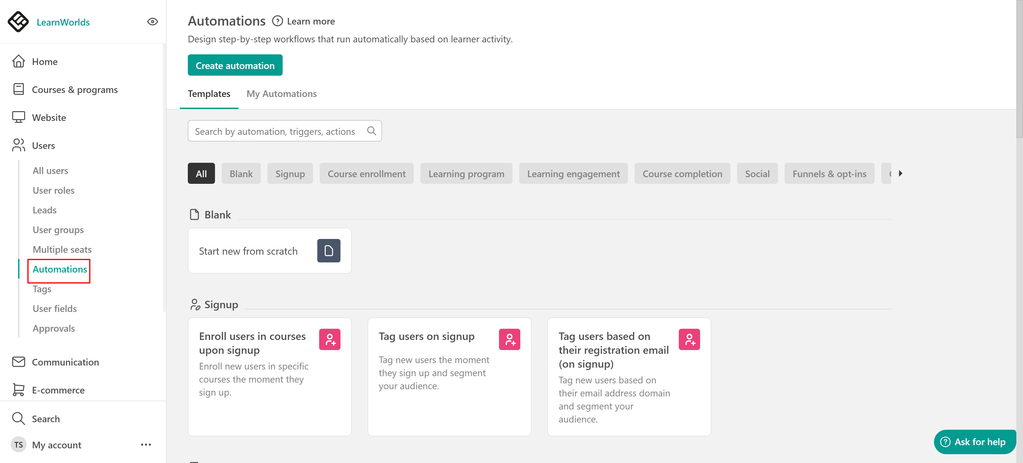
Task: Click the search magnifier icon in search box
Action: [371, 131]
